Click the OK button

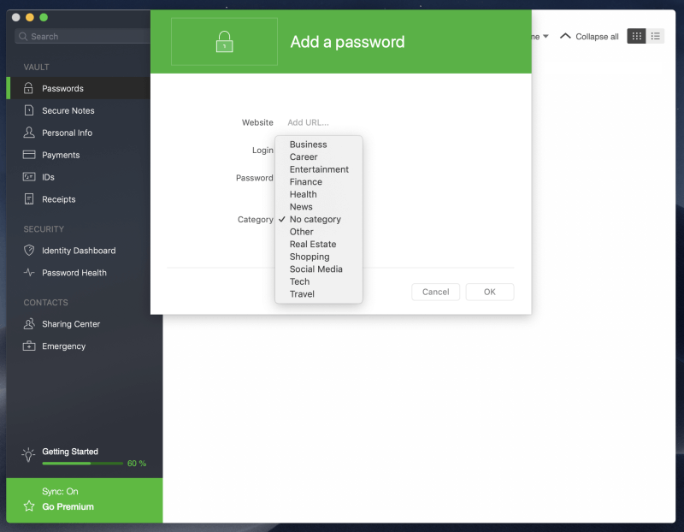[489, 292]
